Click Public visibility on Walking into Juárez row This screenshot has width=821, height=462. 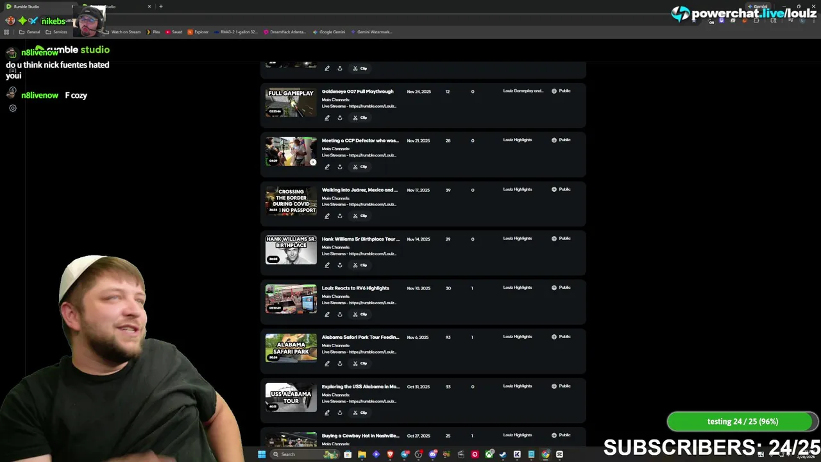tap(561, 189)
